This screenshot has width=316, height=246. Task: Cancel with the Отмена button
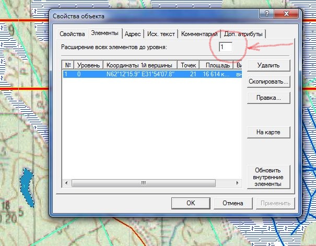233,203
